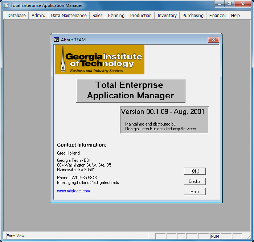Image resolution: width=254 pixels, height=242 pixels.
Task: Close the About TEAM dialog
Action: tap(213, 40)
